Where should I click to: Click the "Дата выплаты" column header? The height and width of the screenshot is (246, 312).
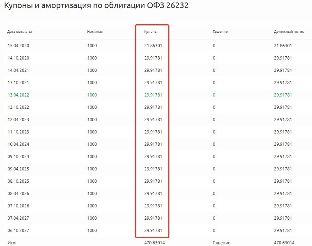coord(19,32)
